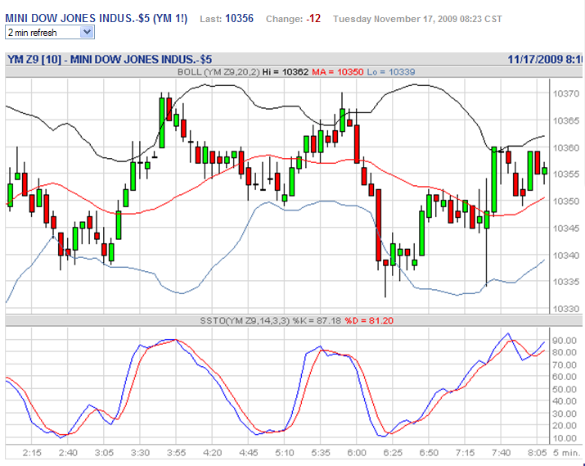Click the 6:25 time axis label

[x=393, y=453]
